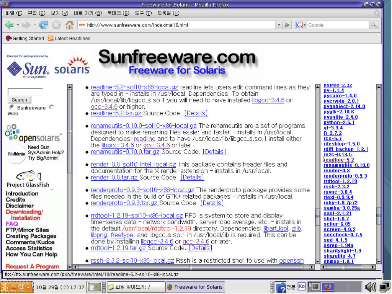This screenshot has width=392, height=294.
Task: Open readline-5.2-sol10-x86-local.gz download link
Action: (134, 87)
